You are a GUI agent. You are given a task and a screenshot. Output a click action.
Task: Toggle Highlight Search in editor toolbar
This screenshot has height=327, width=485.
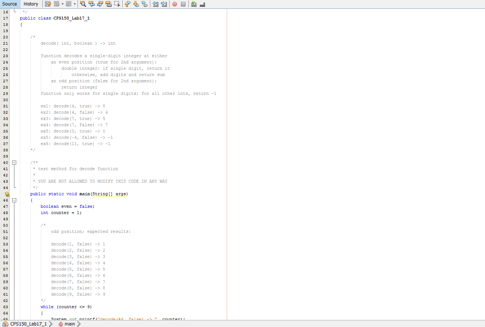click(x=109, y=4)
